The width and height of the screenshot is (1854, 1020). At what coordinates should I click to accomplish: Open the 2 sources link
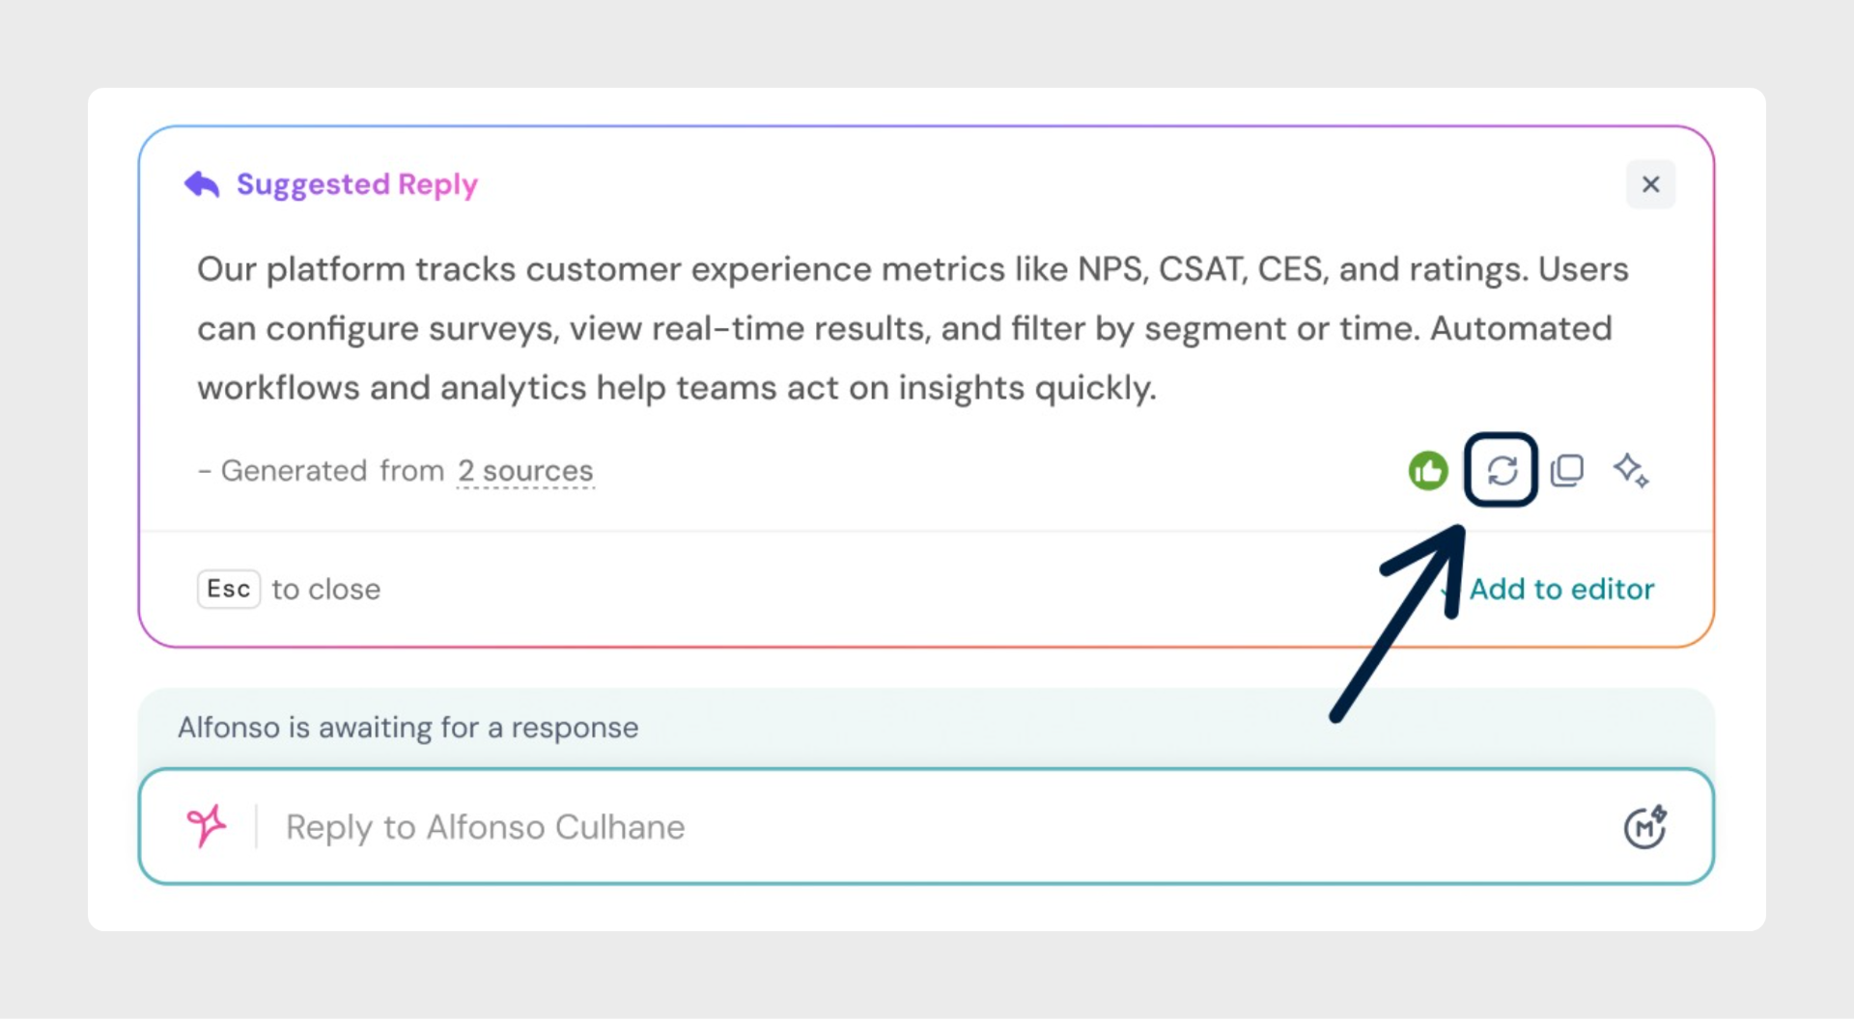tap(525, 471)
